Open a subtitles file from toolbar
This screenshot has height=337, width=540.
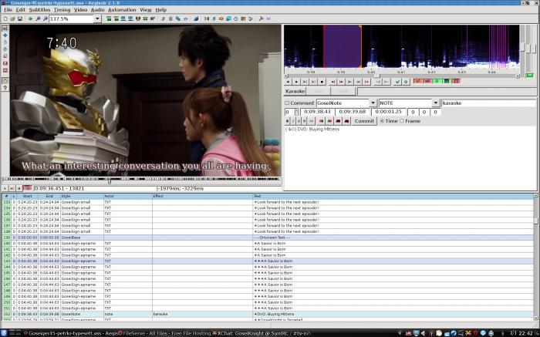tap(13, 19)
